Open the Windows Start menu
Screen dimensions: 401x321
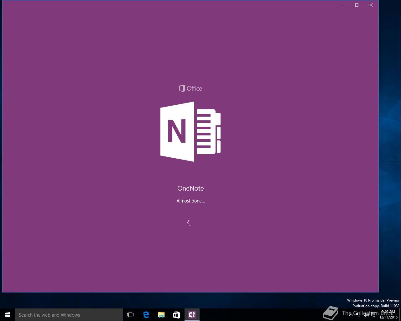(x=8, y=315)
